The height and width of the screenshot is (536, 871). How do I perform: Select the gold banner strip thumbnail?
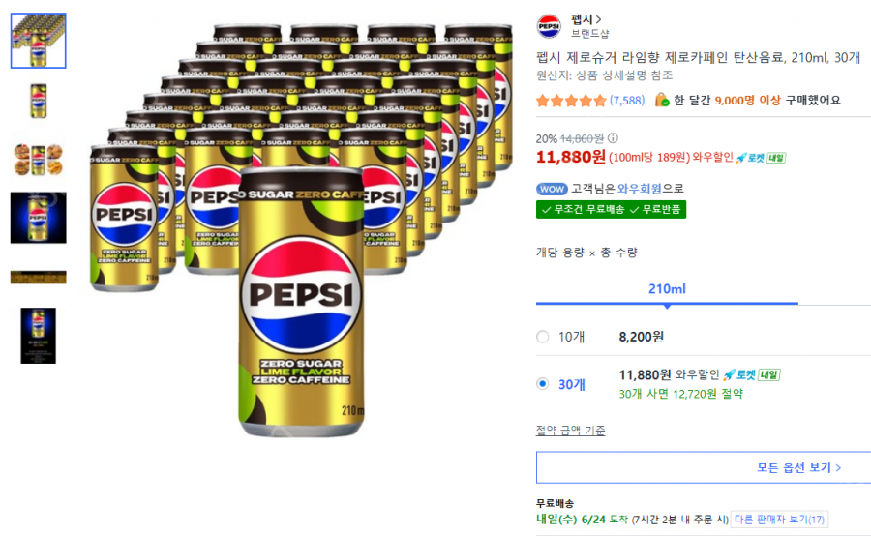tap(39, 277)
